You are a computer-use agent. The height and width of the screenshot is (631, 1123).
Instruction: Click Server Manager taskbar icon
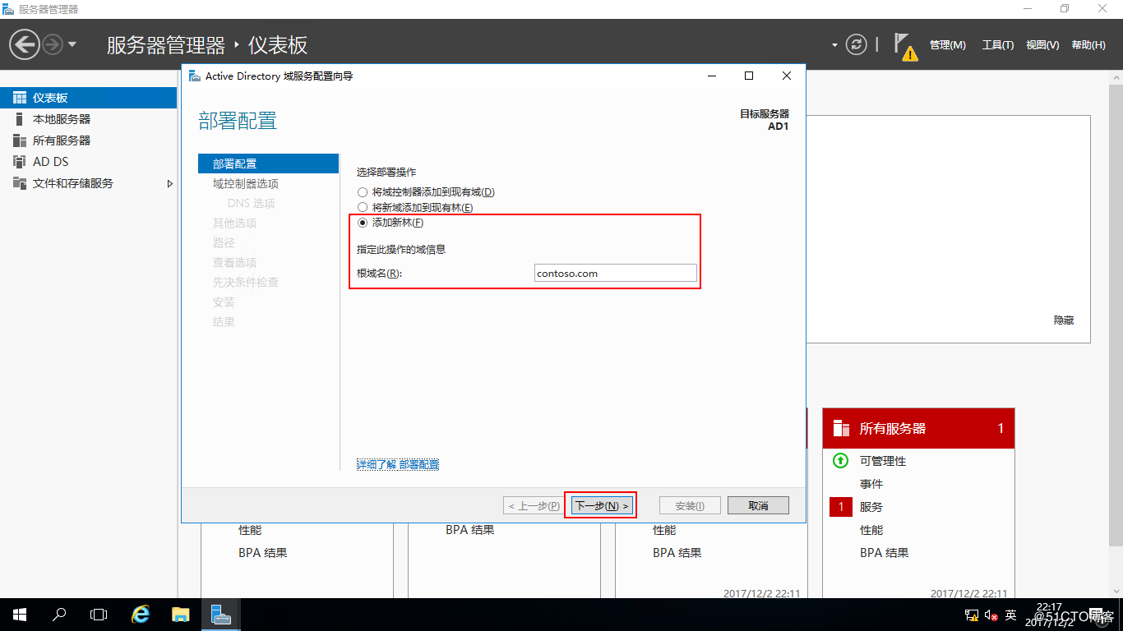[220, 615]
